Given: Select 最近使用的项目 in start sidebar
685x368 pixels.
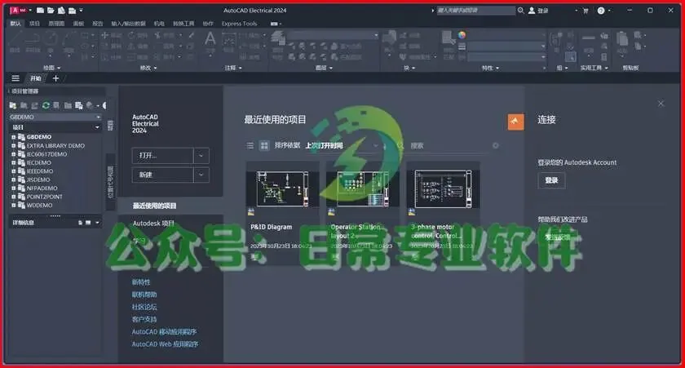Looking at the screenshot, I should click(x=155, y=206).
